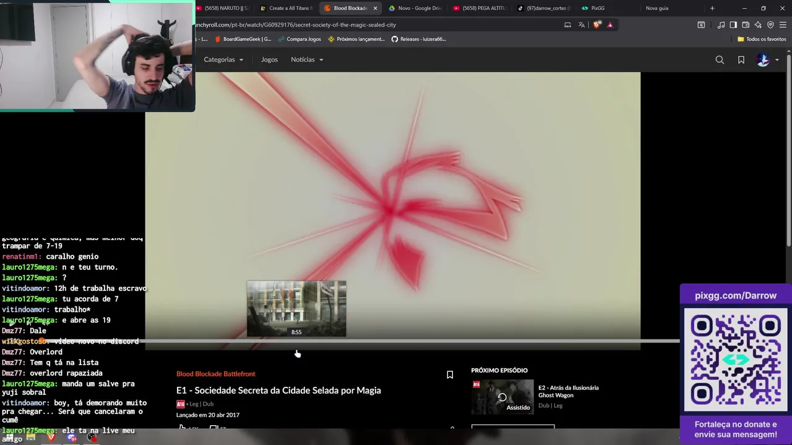The height and width of the screenshot is (445, 792).
Task: Open the Blood Blockade Battlefront series link
Action: tap(215, 374)
